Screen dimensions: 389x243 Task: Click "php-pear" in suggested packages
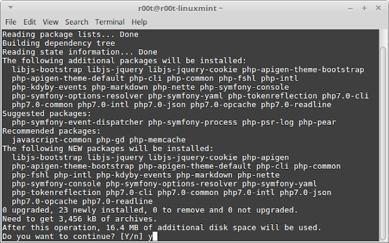(317, 122)
